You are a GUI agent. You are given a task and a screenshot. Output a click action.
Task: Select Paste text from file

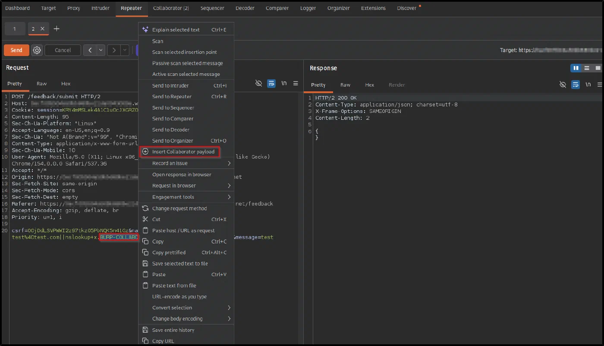click(186, 286)
